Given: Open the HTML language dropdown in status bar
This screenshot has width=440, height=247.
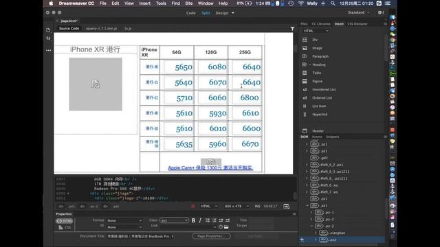Looking at the screenshot, I should pyautogui.click(x=209, y=207).
